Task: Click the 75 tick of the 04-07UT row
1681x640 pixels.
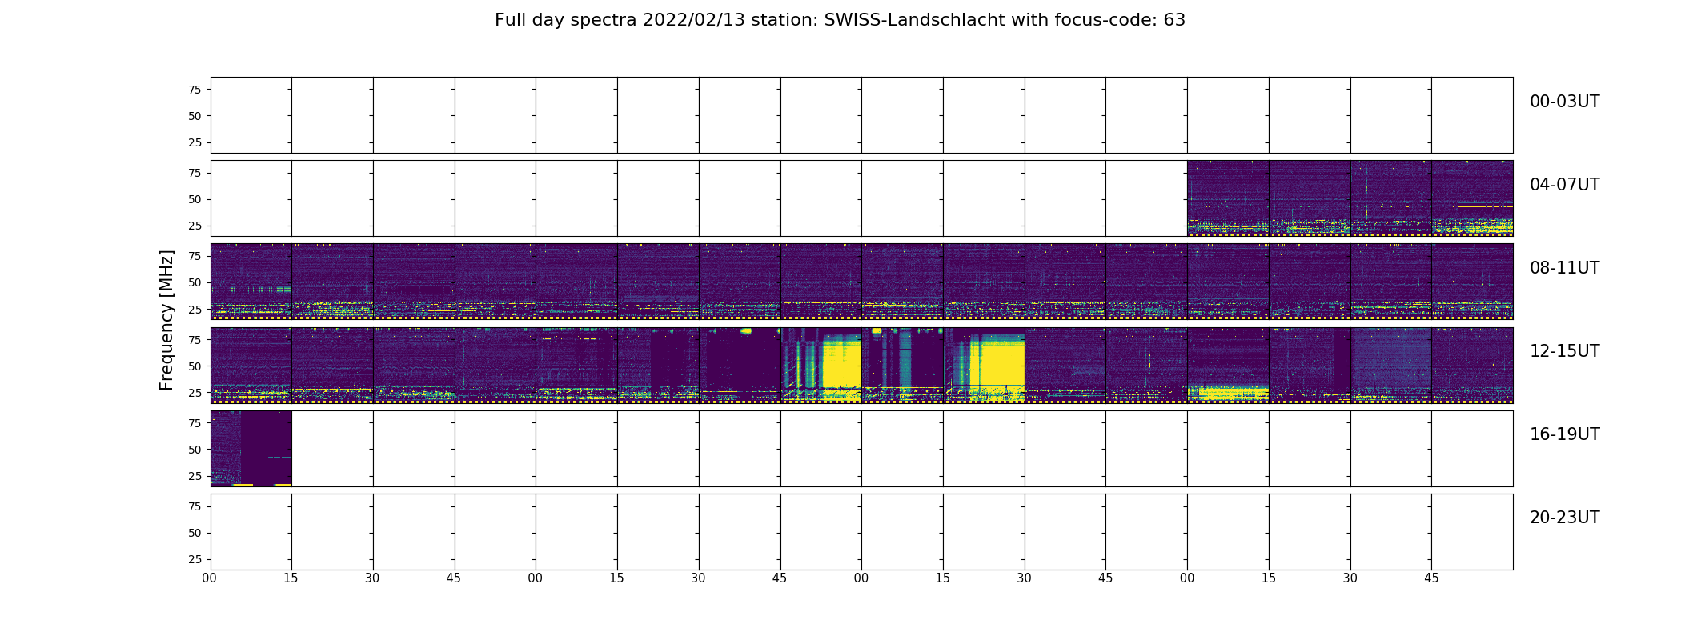Action: (195, 173)
